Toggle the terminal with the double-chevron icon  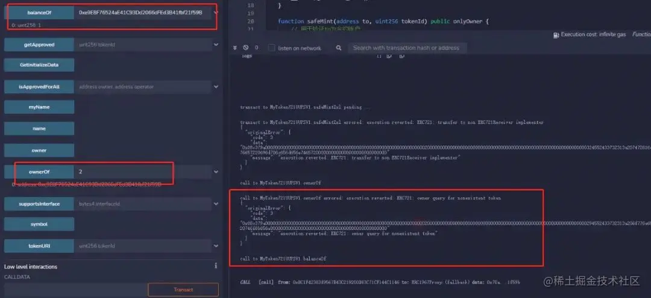point(235,48)
